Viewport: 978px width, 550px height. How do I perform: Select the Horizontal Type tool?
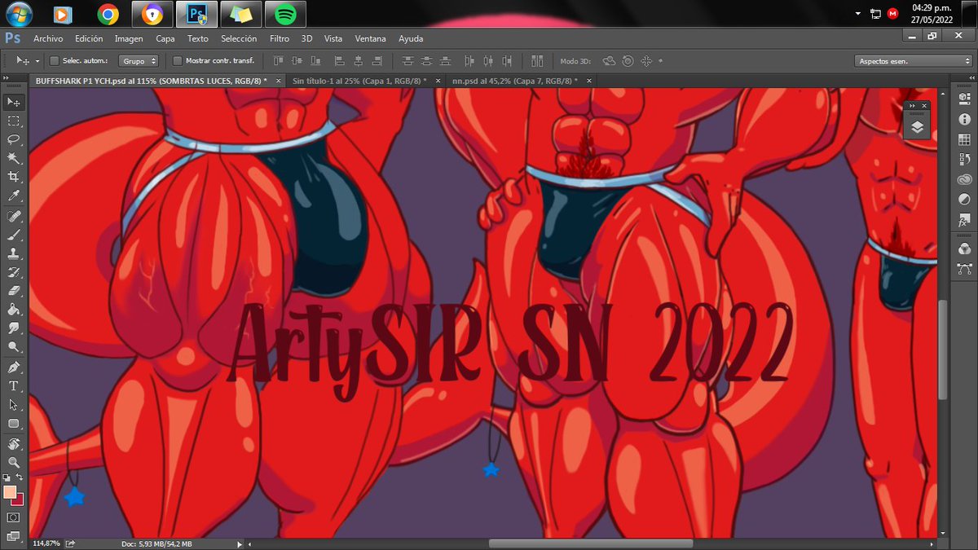(14, 386)
